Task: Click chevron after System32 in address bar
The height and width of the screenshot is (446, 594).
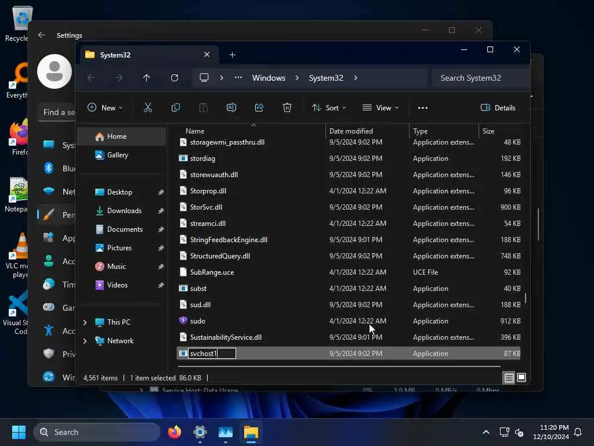Action: (356, 78)
